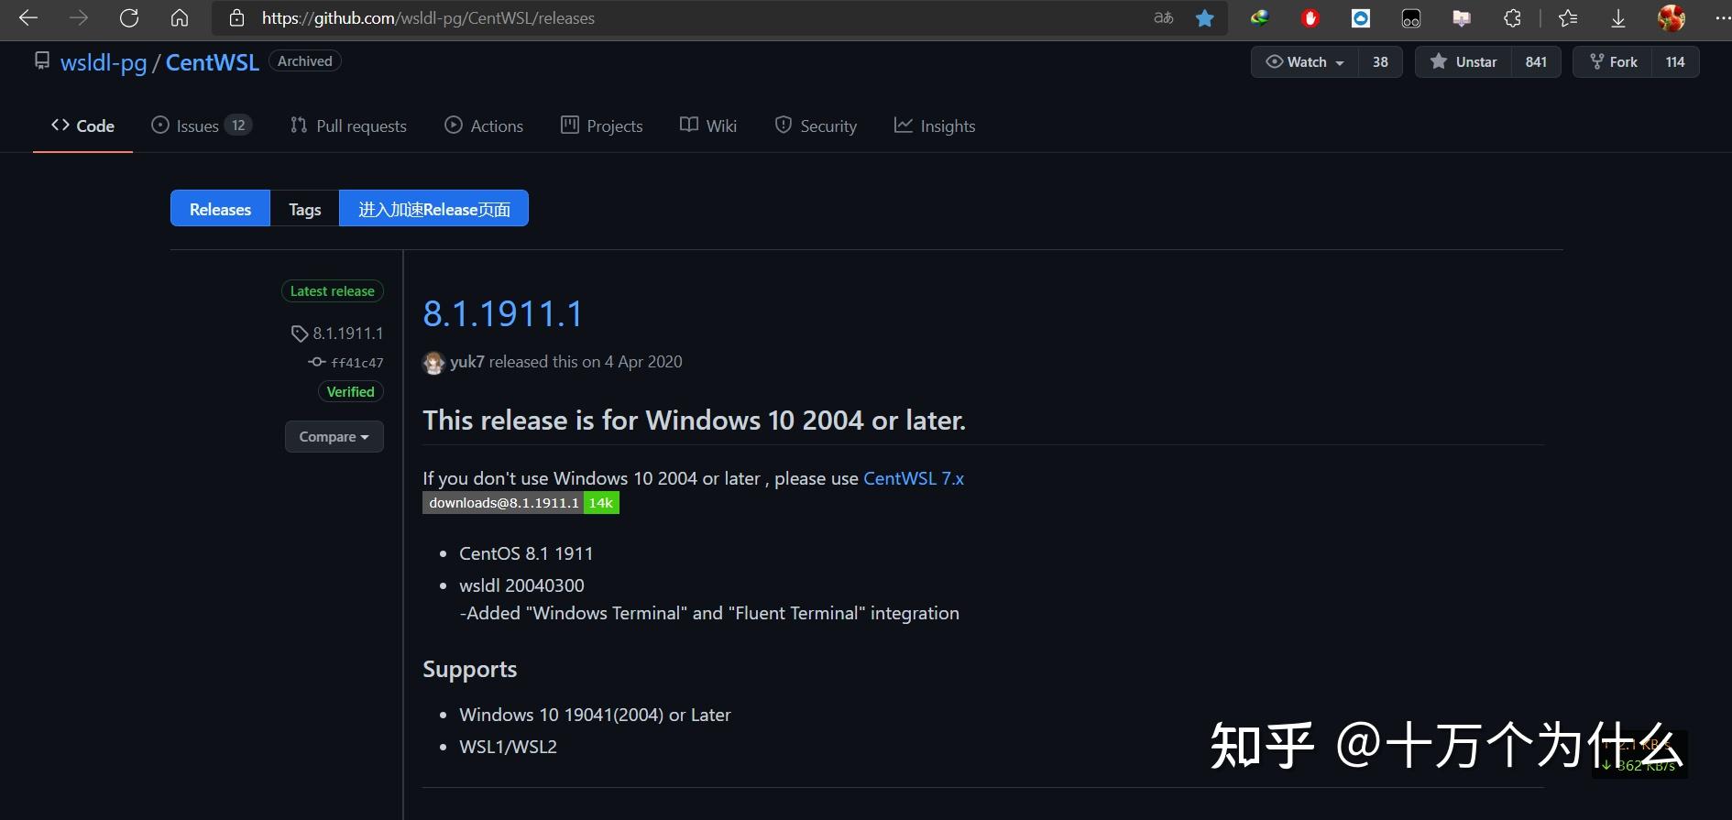Click the 进入加速Release页面 button
The width and height of the screenshot is (1732, 820).
coord(433,209)
